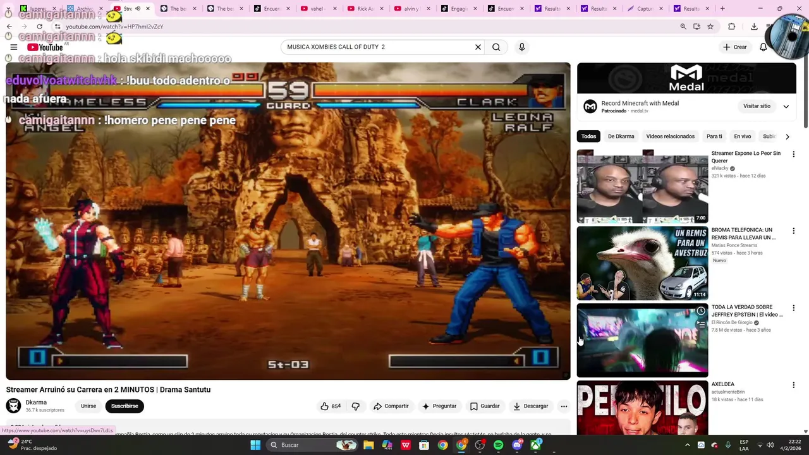Select the De Dkarma filter chip
This screenshot has height=455, width=809.
(621, 136)
